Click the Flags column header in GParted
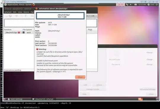The image size is (160, 109). pos(90,29)
